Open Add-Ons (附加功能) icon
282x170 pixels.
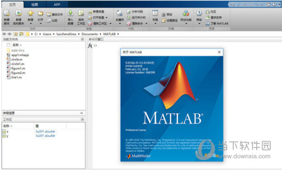[186, 13]
